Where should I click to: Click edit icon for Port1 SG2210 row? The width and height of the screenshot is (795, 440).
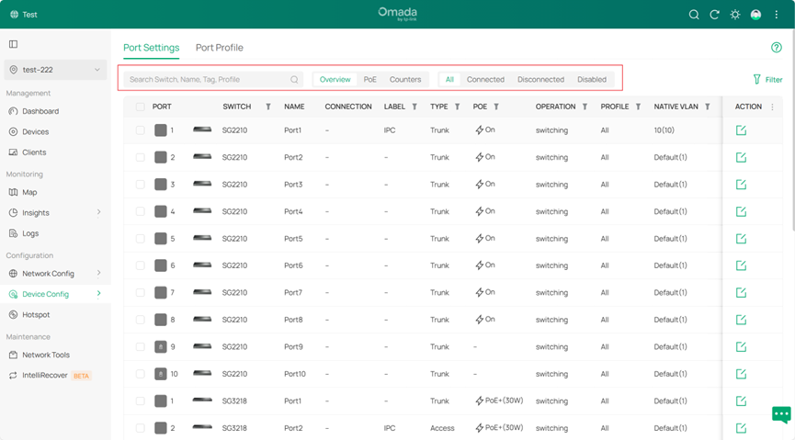741,130
